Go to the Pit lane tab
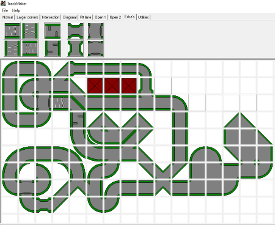The height and width of the screenshot is (225, 275). 86,17
